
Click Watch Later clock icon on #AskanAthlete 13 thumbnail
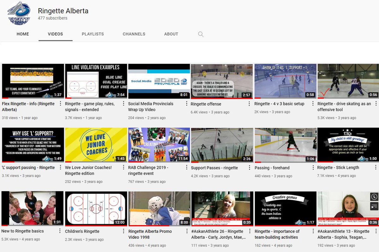(x=374, y=197)
